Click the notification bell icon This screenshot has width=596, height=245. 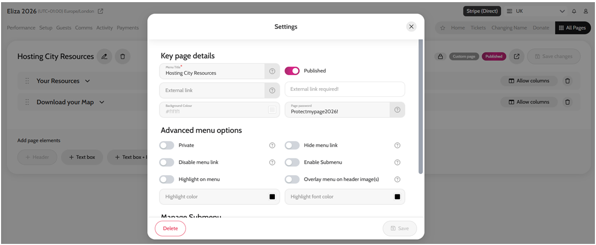(x=574, y=11)
